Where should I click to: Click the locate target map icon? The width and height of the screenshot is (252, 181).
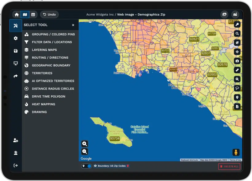(237, 52)
